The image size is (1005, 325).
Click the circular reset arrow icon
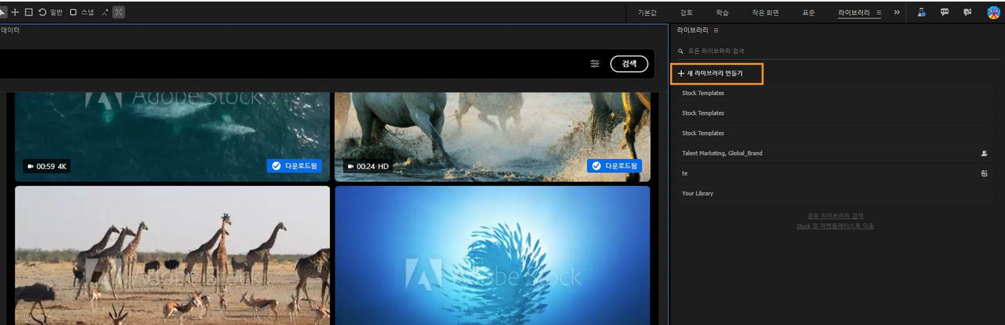pyautogui.click(x=42, y=12)
